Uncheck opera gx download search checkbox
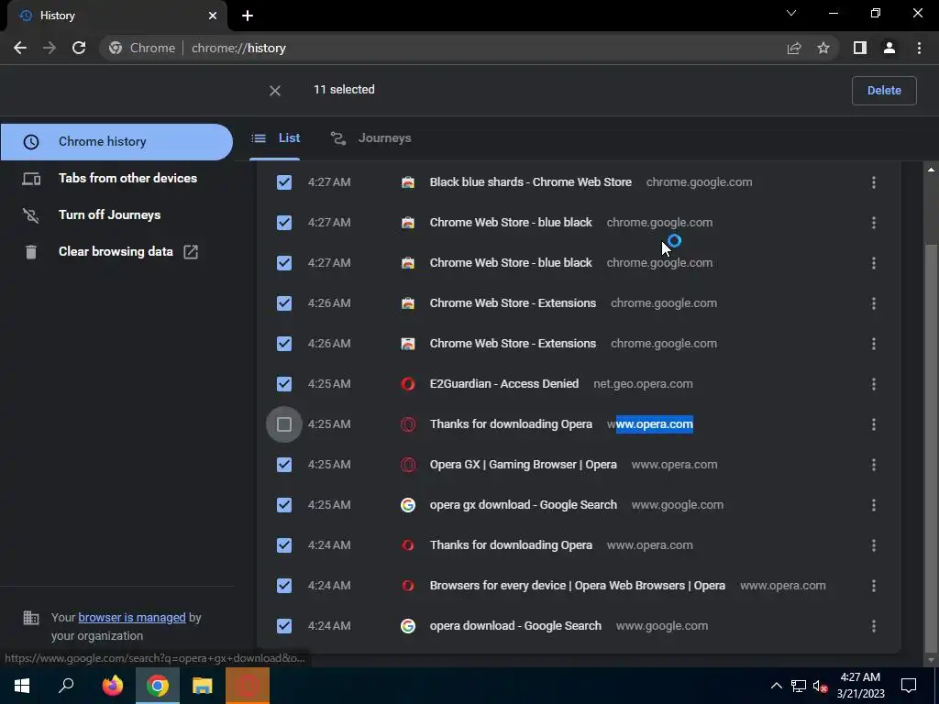This screenshot has width=939, height=704. [284, 505]
